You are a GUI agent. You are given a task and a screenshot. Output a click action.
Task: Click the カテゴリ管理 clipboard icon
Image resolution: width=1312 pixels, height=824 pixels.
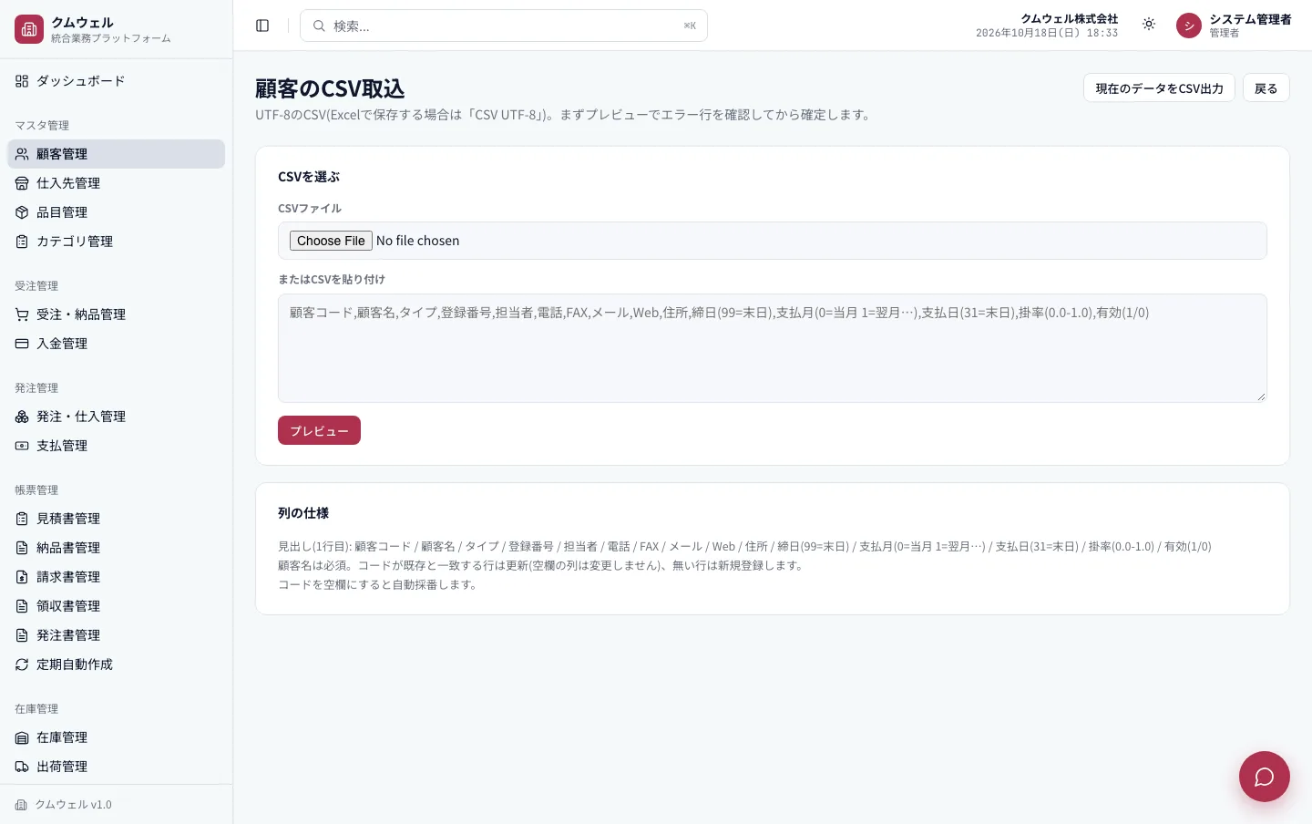(x=22, y=242)
